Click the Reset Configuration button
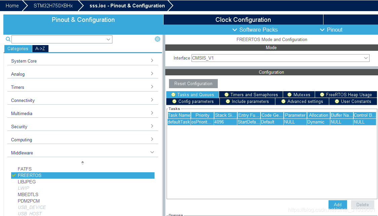 pos(193,84)
